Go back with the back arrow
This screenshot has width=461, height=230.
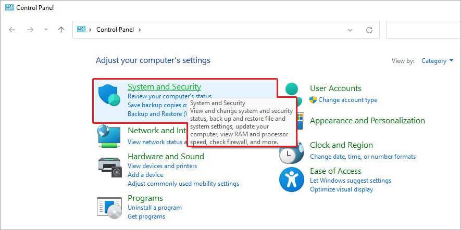click(12, 30)
